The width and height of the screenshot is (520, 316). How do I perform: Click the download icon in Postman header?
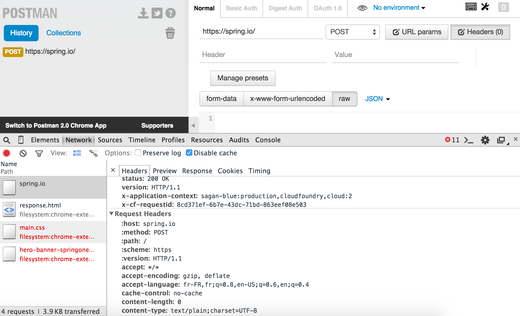tap(143, 13)
